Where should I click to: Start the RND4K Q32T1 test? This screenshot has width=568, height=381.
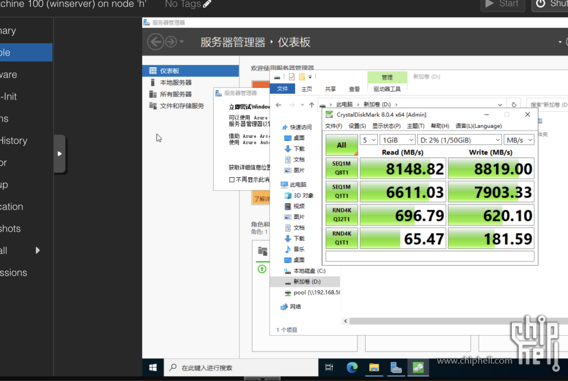coord(341,215)
